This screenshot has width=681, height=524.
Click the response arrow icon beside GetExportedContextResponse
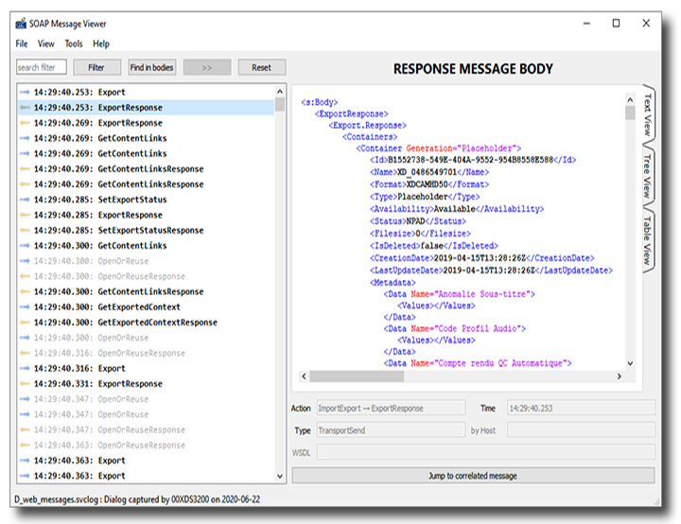pos(24,323)
